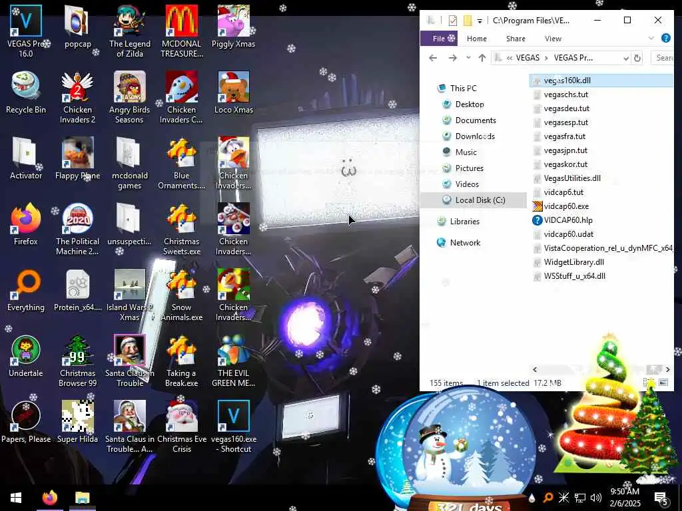Open the Windows Start menu
The width and height of the screenshot is (682, 511).
16,498
